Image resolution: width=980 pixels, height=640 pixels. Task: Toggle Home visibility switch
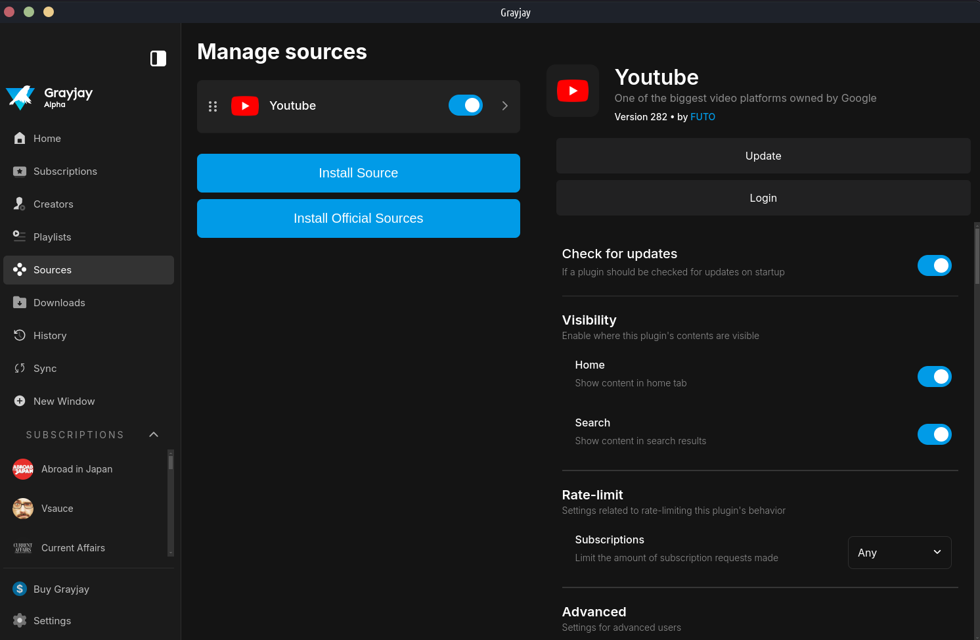(x=934, y=377)
